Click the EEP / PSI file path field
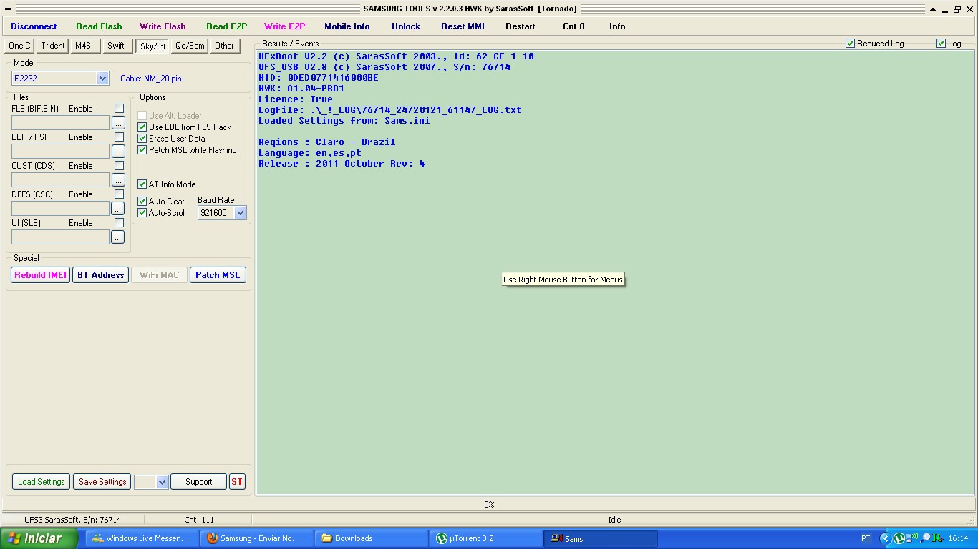This screenshot has width=978, height=549. click(x=60, y=152)
